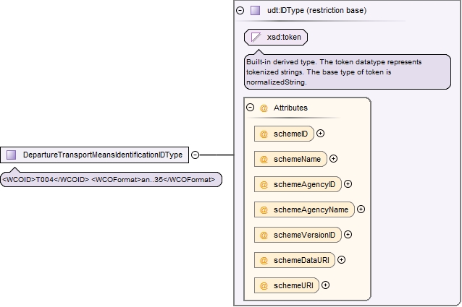Click the @ icon of schemeID
This screenshot has width=462, height=307.
click(264, 134)
